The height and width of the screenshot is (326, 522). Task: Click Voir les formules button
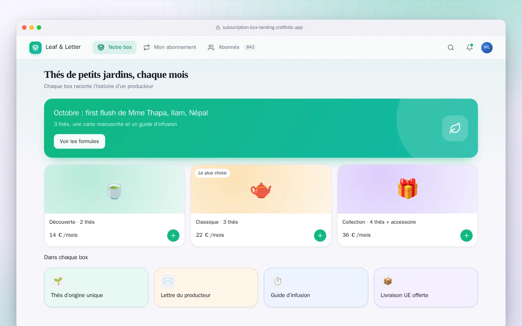tap(80, 141)
